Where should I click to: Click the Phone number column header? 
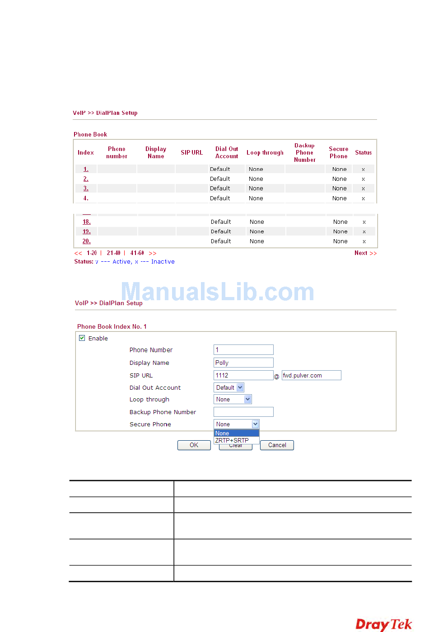pos(117,153)
